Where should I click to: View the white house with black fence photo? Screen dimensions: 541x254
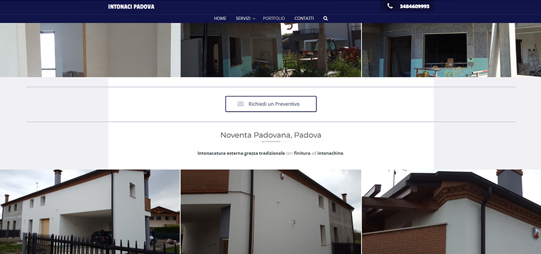[89, 212]
